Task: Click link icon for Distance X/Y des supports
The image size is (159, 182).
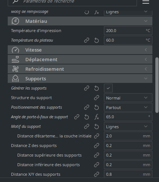Action: point(97,174)
